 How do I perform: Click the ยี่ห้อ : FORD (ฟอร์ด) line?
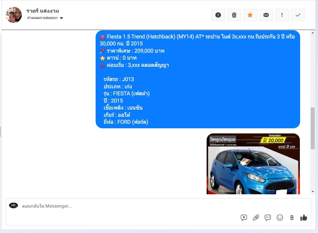(x=126, y=122)
